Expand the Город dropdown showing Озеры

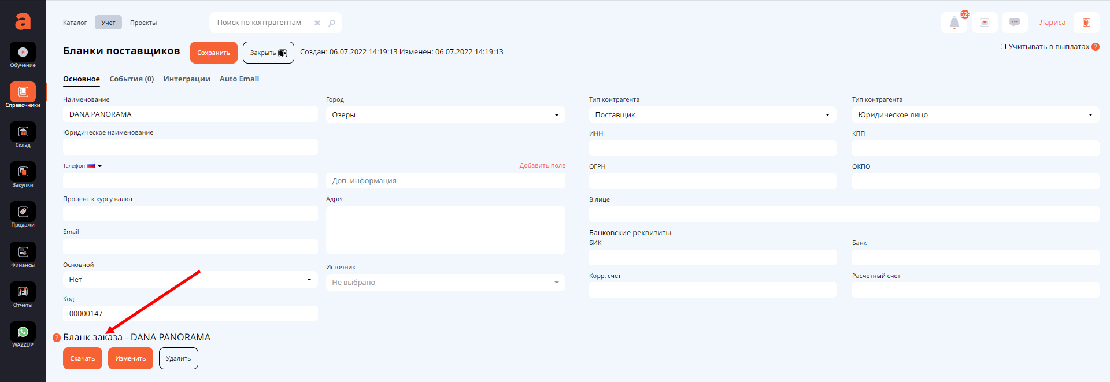[445, 115]
